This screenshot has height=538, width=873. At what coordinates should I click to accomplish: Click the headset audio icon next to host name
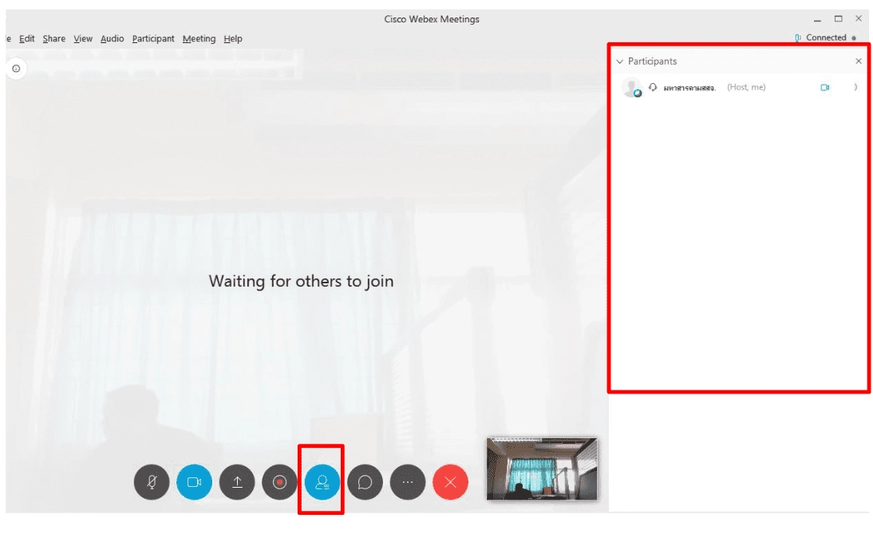(x=653, y=87)
